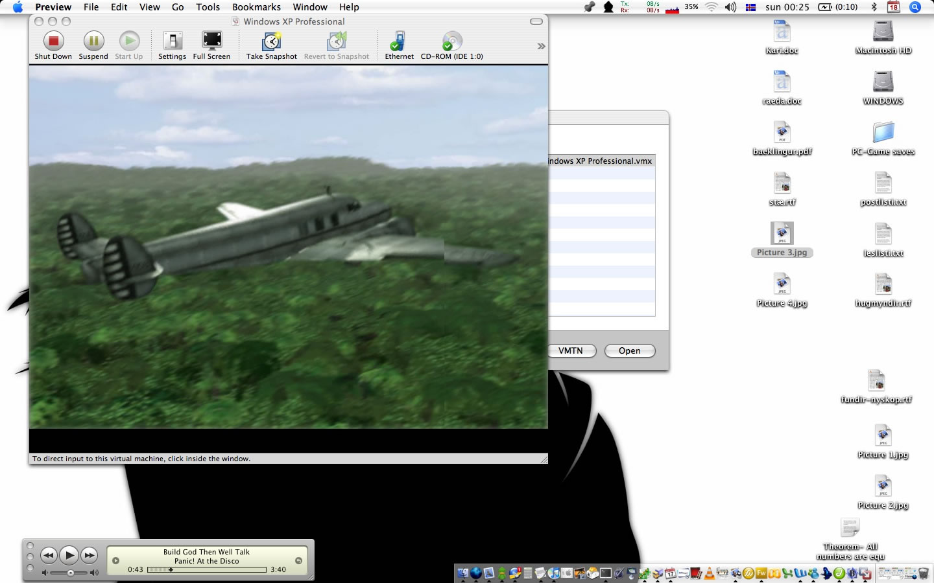934x583 pixels.
Task: Click the Icelandic flag input menu
Action: (750, 7)
